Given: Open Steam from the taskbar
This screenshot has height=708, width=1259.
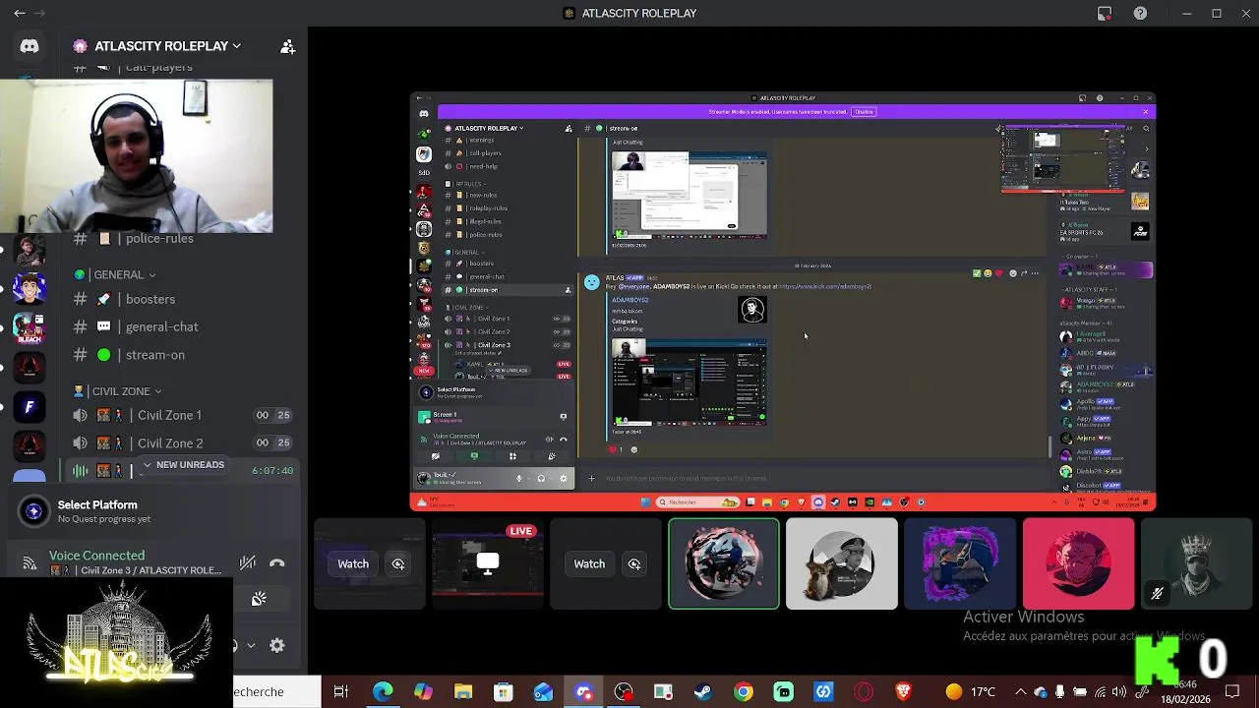Looking at the screenshot, I should coord(703,692).
